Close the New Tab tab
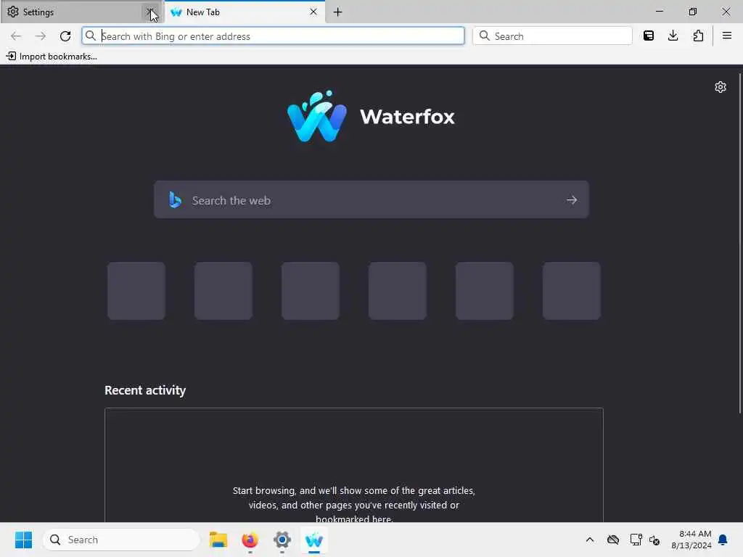This screenshot has height=557, width=743. click(313, 12)
